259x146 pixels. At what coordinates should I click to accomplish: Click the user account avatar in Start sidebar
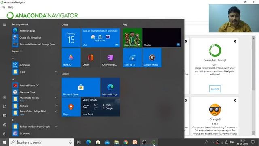(4, 97)
